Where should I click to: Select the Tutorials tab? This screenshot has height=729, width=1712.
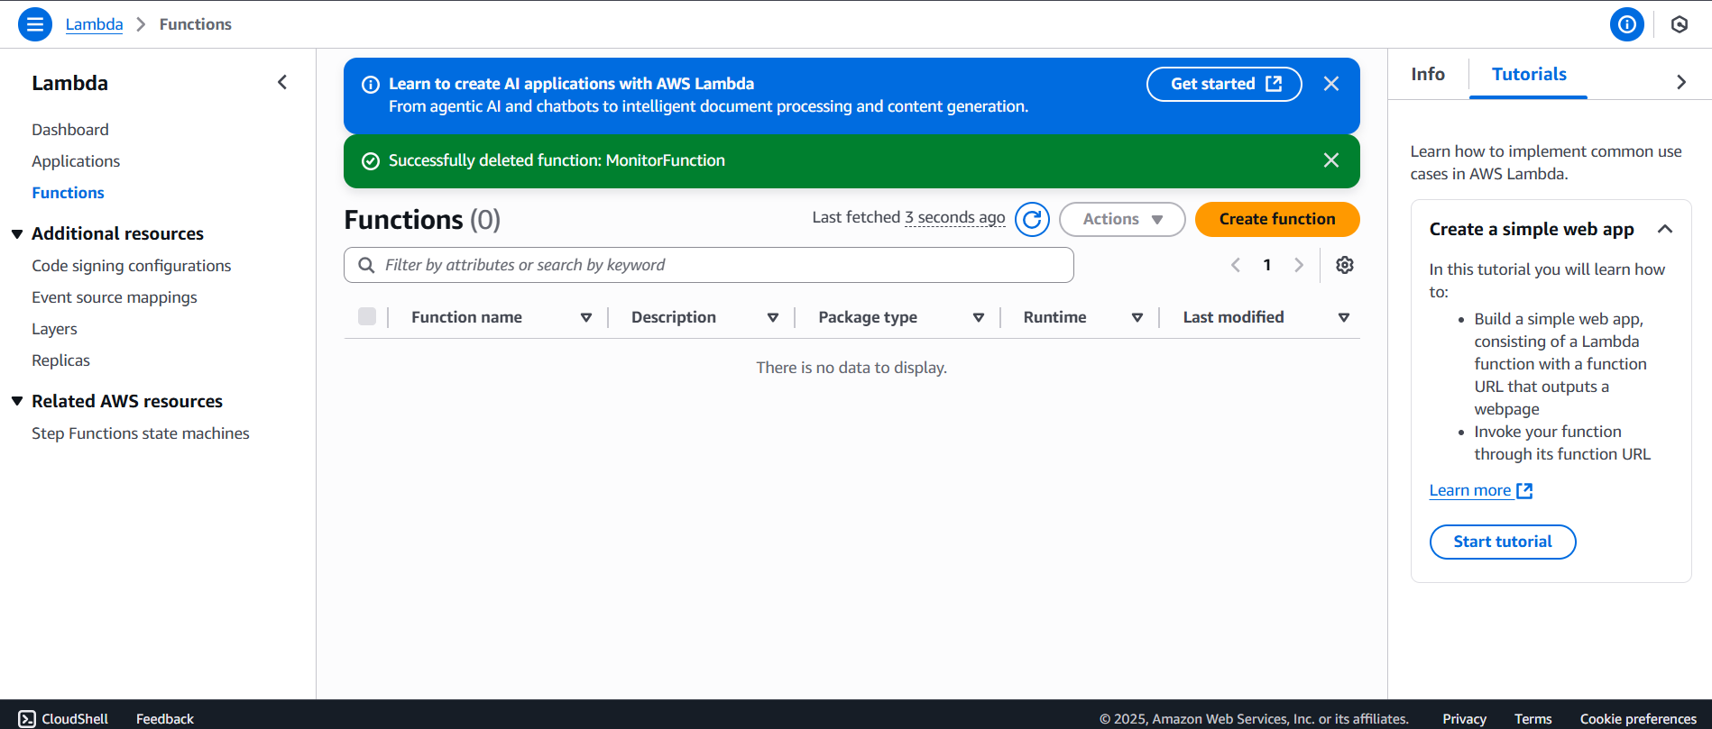click(x=1528, y=75)
